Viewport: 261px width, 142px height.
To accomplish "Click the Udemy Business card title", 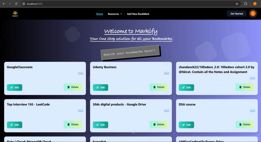I will click(105, 67).
